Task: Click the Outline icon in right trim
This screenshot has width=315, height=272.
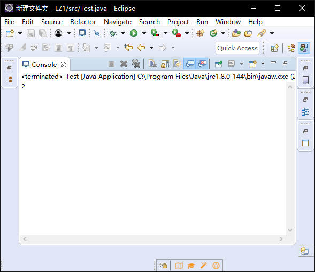Action: (305, 111)
